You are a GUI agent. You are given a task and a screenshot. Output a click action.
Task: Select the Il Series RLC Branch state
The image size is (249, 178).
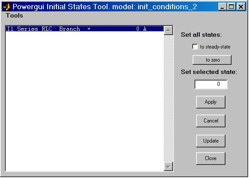pyautogui.click(x=85, y=29)
